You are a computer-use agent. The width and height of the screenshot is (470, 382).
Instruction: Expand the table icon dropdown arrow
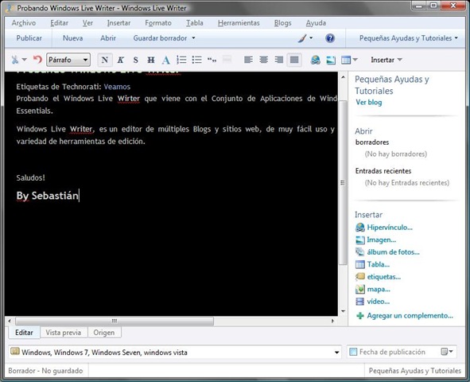(355, 60)
